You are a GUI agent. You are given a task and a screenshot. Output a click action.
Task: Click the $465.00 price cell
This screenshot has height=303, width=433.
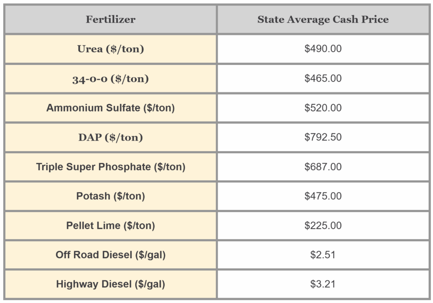[x=323, y=79]
